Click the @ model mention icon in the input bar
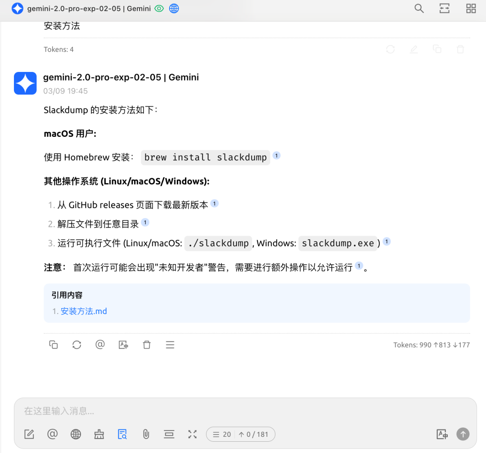The image size is (486, 453). coord(52,434)
